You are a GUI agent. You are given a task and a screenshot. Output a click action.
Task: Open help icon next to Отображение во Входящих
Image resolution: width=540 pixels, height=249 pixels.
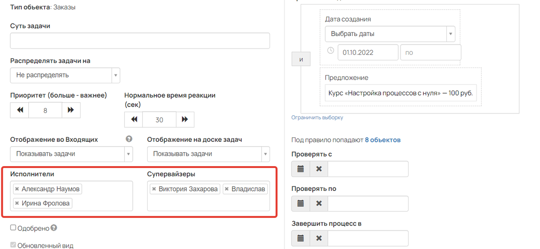[129, 139]
